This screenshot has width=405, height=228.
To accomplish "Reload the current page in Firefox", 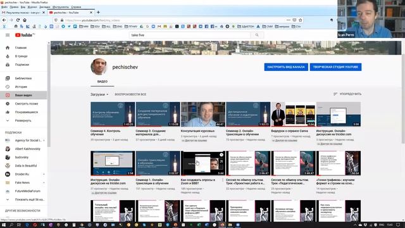I will (x=18, y=20).
